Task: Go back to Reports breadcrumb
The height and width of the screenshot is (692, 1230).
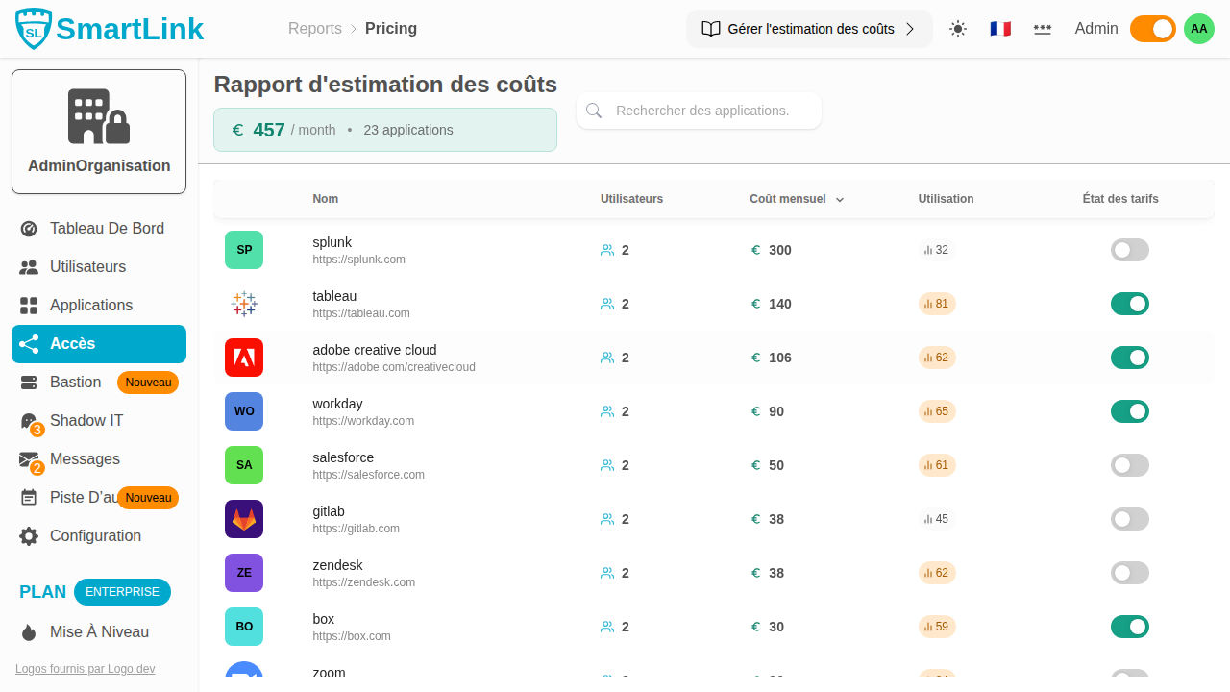Action: click(x=315, y=29)
